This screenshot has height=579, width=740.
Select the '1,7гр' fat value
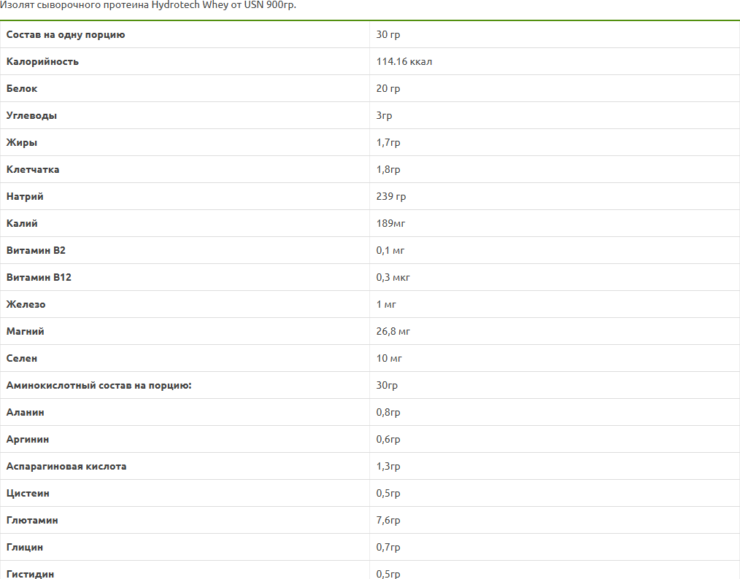pyautogui.click(x=388, y=142)
